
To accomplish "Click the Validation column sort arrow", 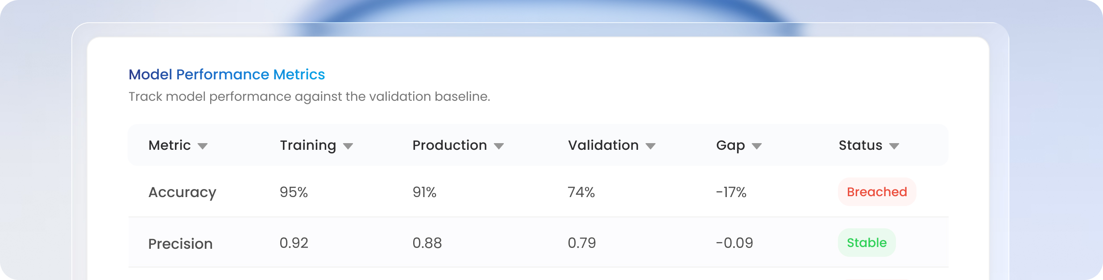I will 651,146.
